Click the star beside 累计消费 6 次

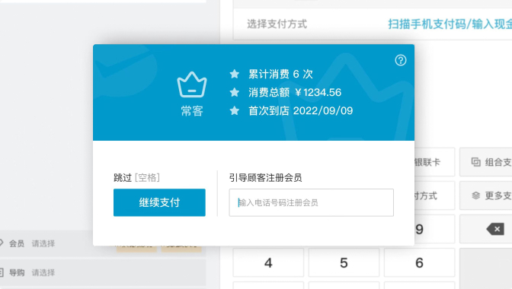pyautogui.click(x=235, y=74)
